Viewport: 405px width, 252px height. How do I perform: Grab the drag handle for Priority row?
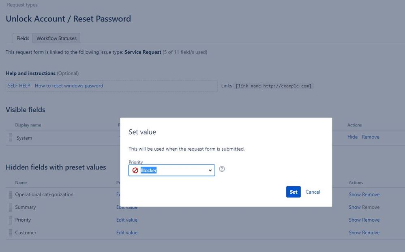pyautogui.click(x=11, y=220)
